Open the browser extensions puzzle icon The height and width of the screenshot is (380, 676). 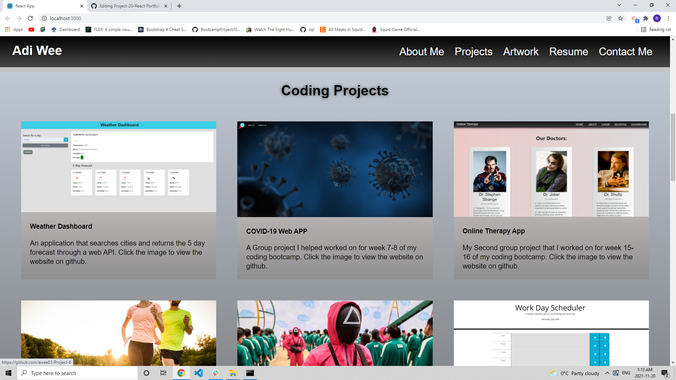[646, 18]
